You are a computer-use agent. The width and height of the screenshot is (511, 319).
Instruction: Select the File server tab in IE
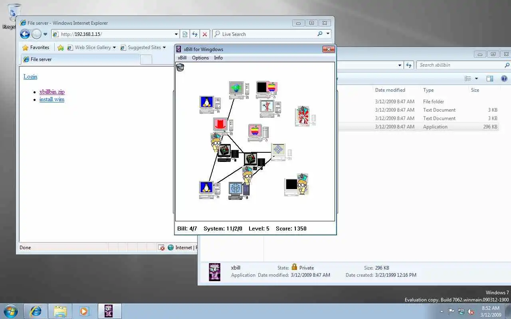80,59
